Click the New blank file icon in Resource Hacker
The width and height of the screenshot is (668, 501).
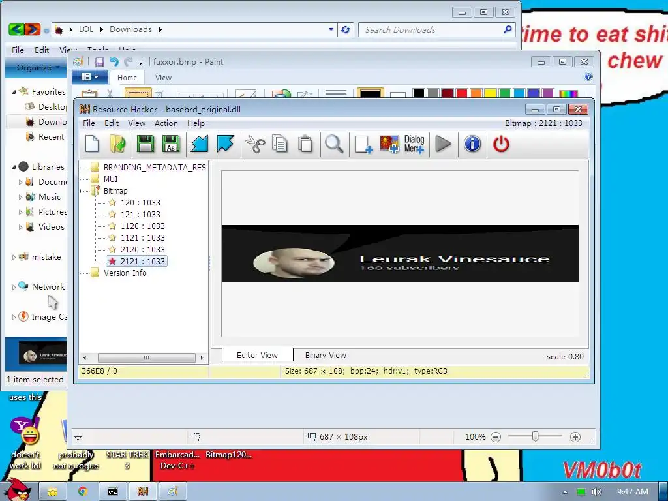point(92,144)
